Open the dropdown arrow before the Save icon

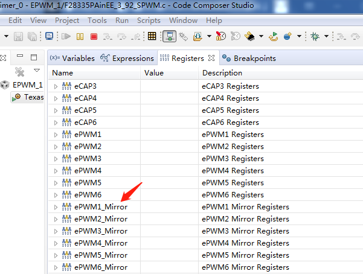6,36
